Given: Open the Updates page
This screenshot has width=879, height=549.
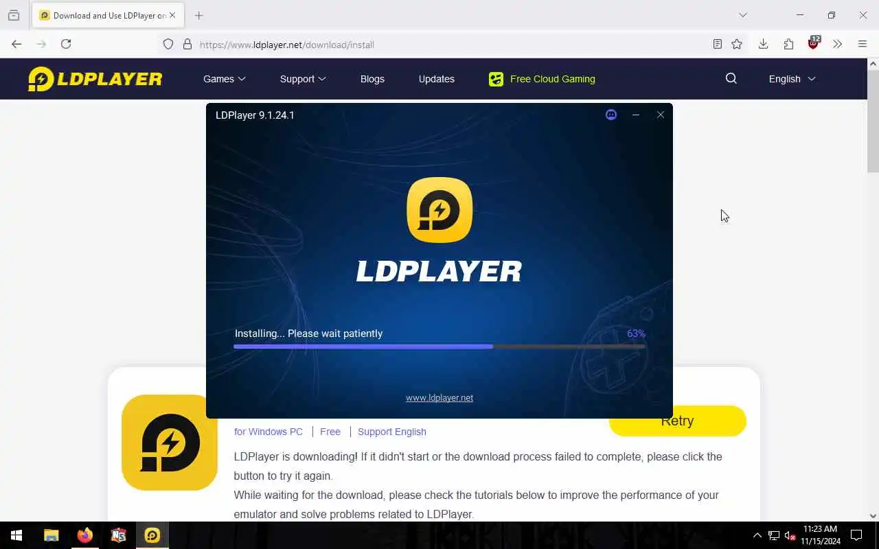Looking at the screenshot, I should tap(437, 79).
